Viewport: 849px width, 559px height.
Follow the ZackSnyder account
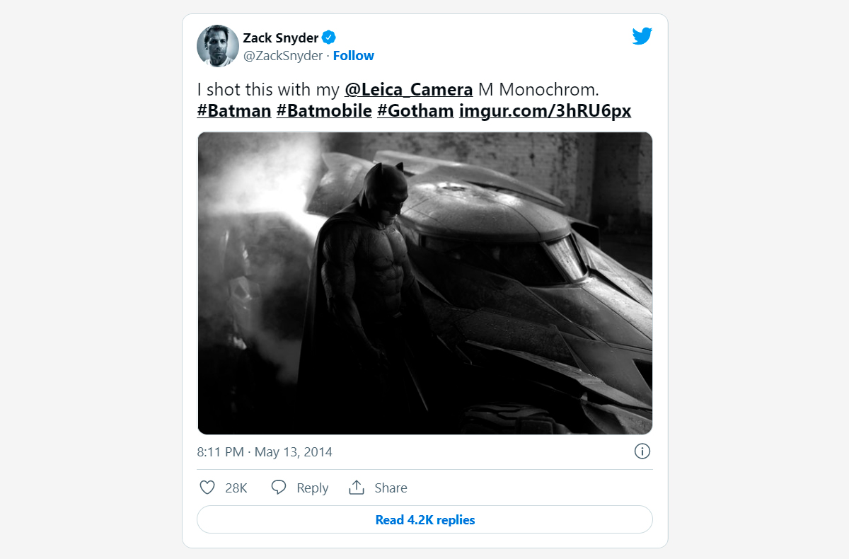tap(354, 56)
